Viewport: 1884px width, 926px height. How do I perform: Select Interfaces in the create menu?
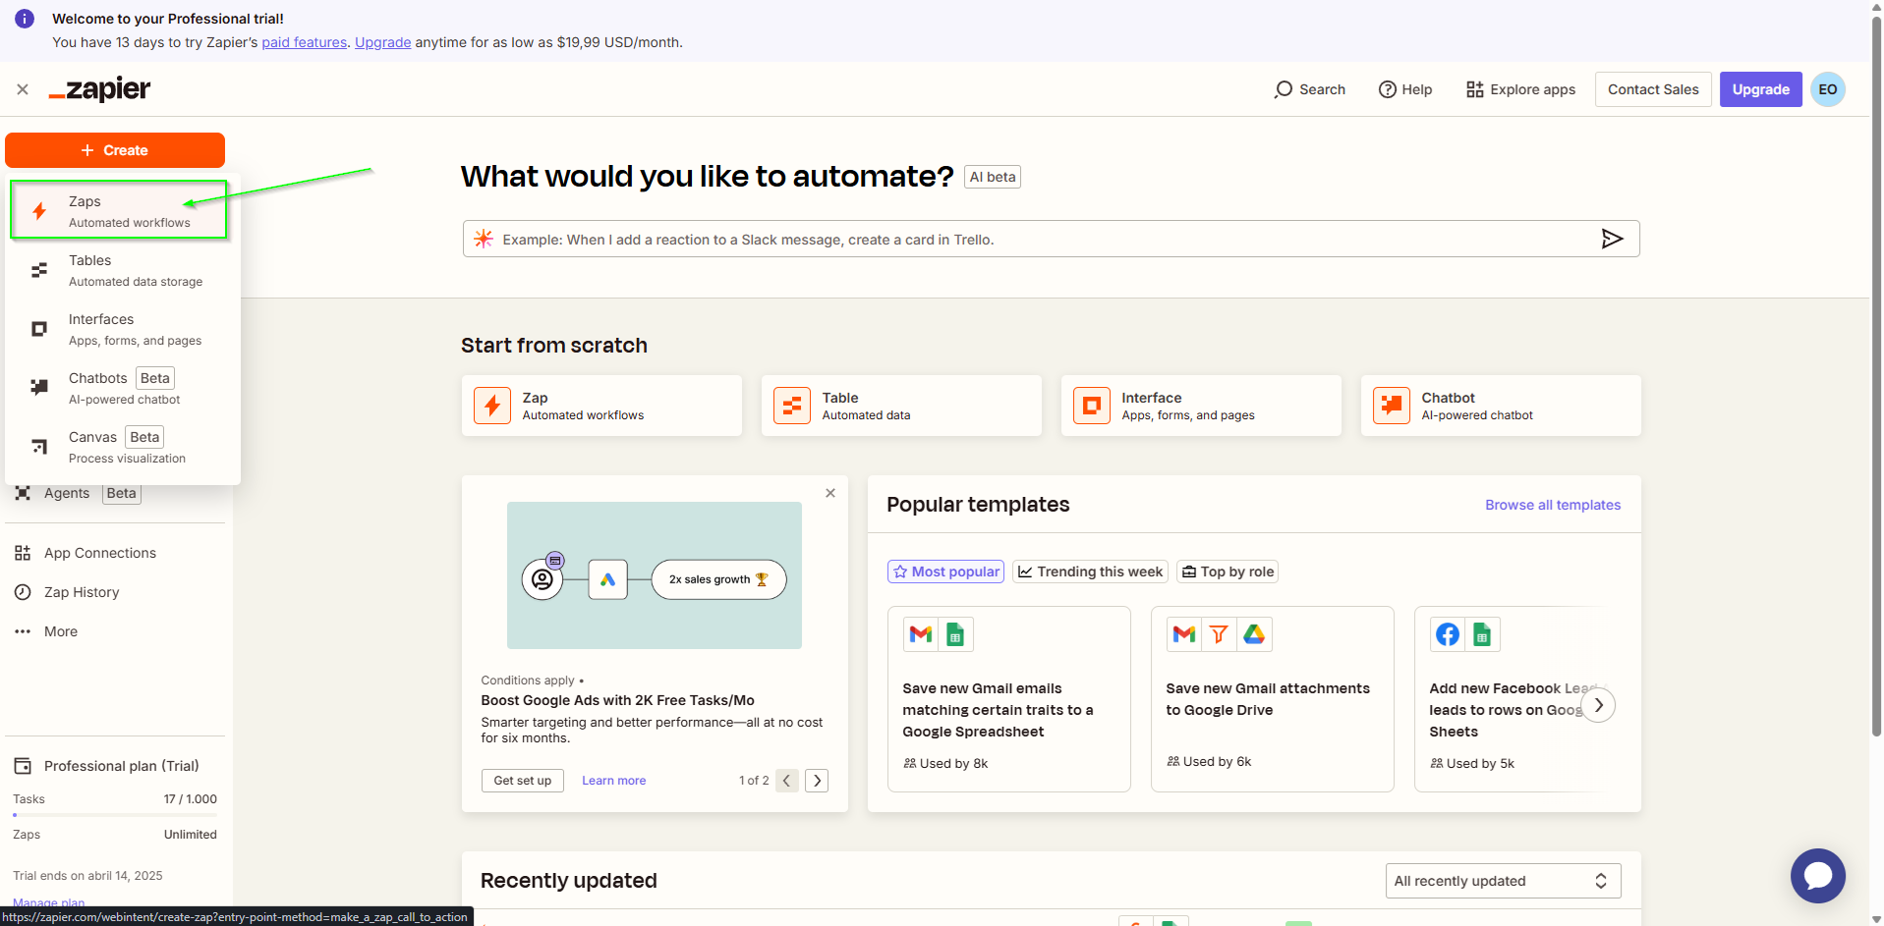pos(123,329)
